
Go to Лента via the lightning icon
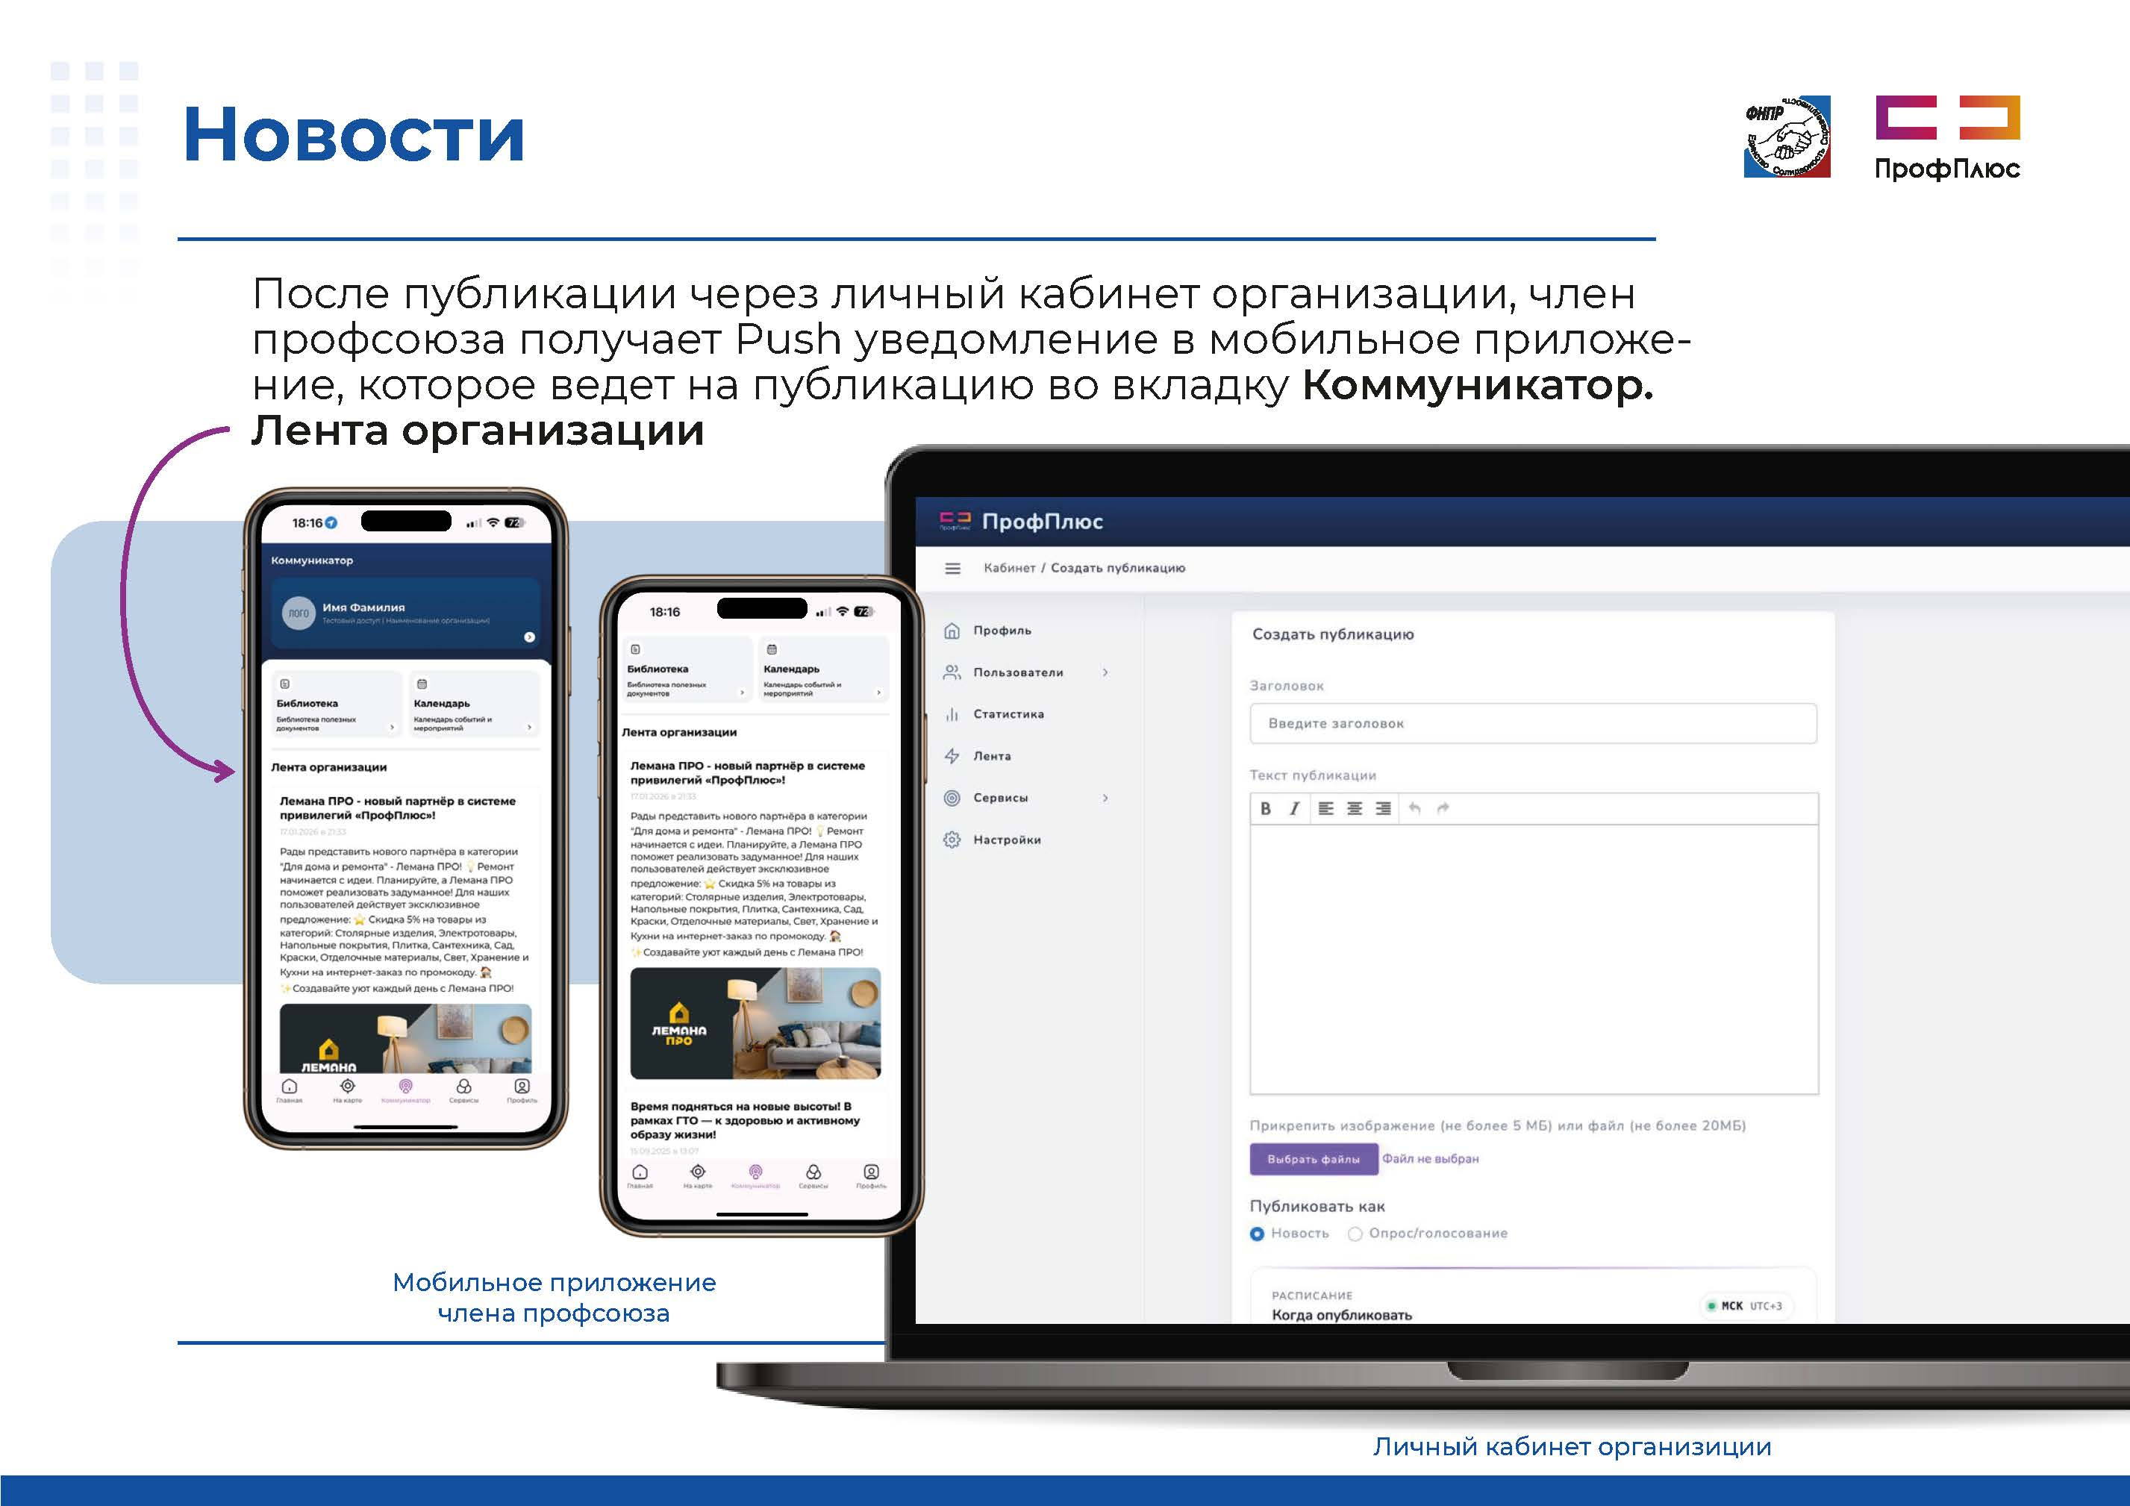tap(952, 756)
